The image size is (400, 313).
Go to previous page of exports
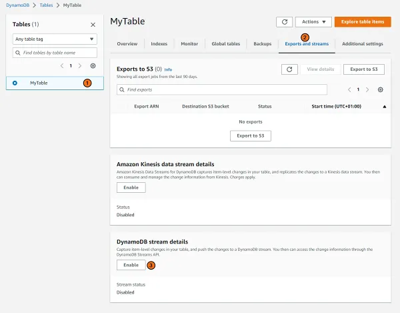(x=349, y=89)
